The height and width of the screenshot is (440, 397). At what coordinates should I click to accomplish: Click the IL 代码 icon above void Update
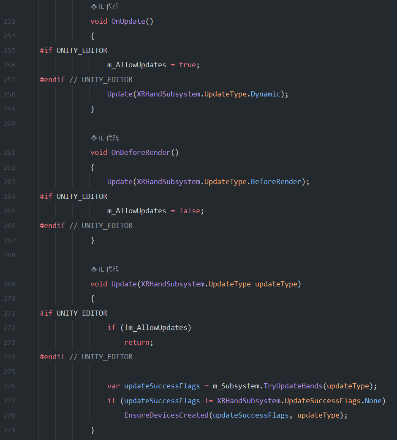click(94, 269)
